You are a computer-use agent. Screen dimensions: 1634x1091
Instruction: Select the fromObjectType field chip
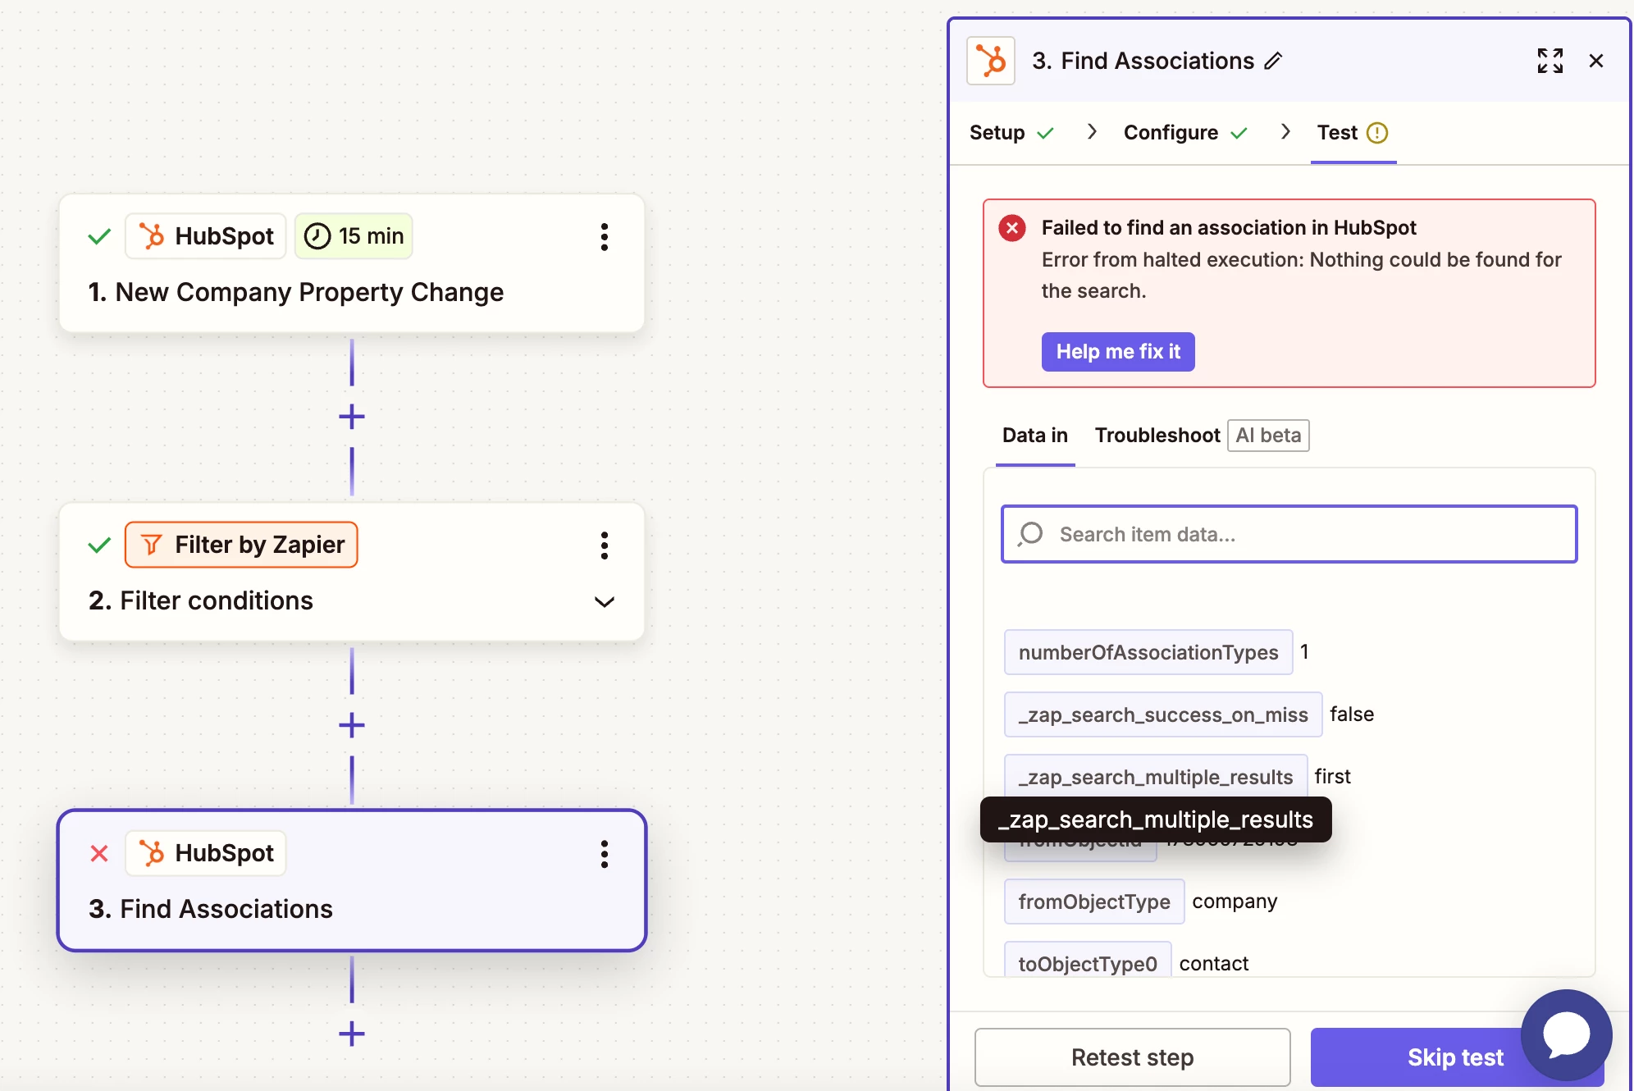1094,902
